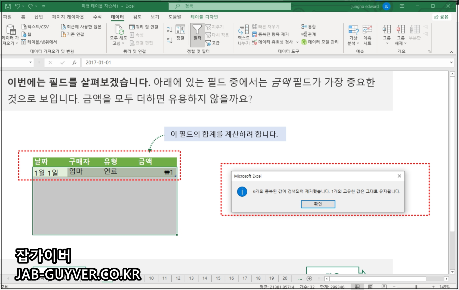The image size is (459, 290).
Task: Open the Name Box dropdown arrow
Action: pyautogui.click(x=31, y=62)
